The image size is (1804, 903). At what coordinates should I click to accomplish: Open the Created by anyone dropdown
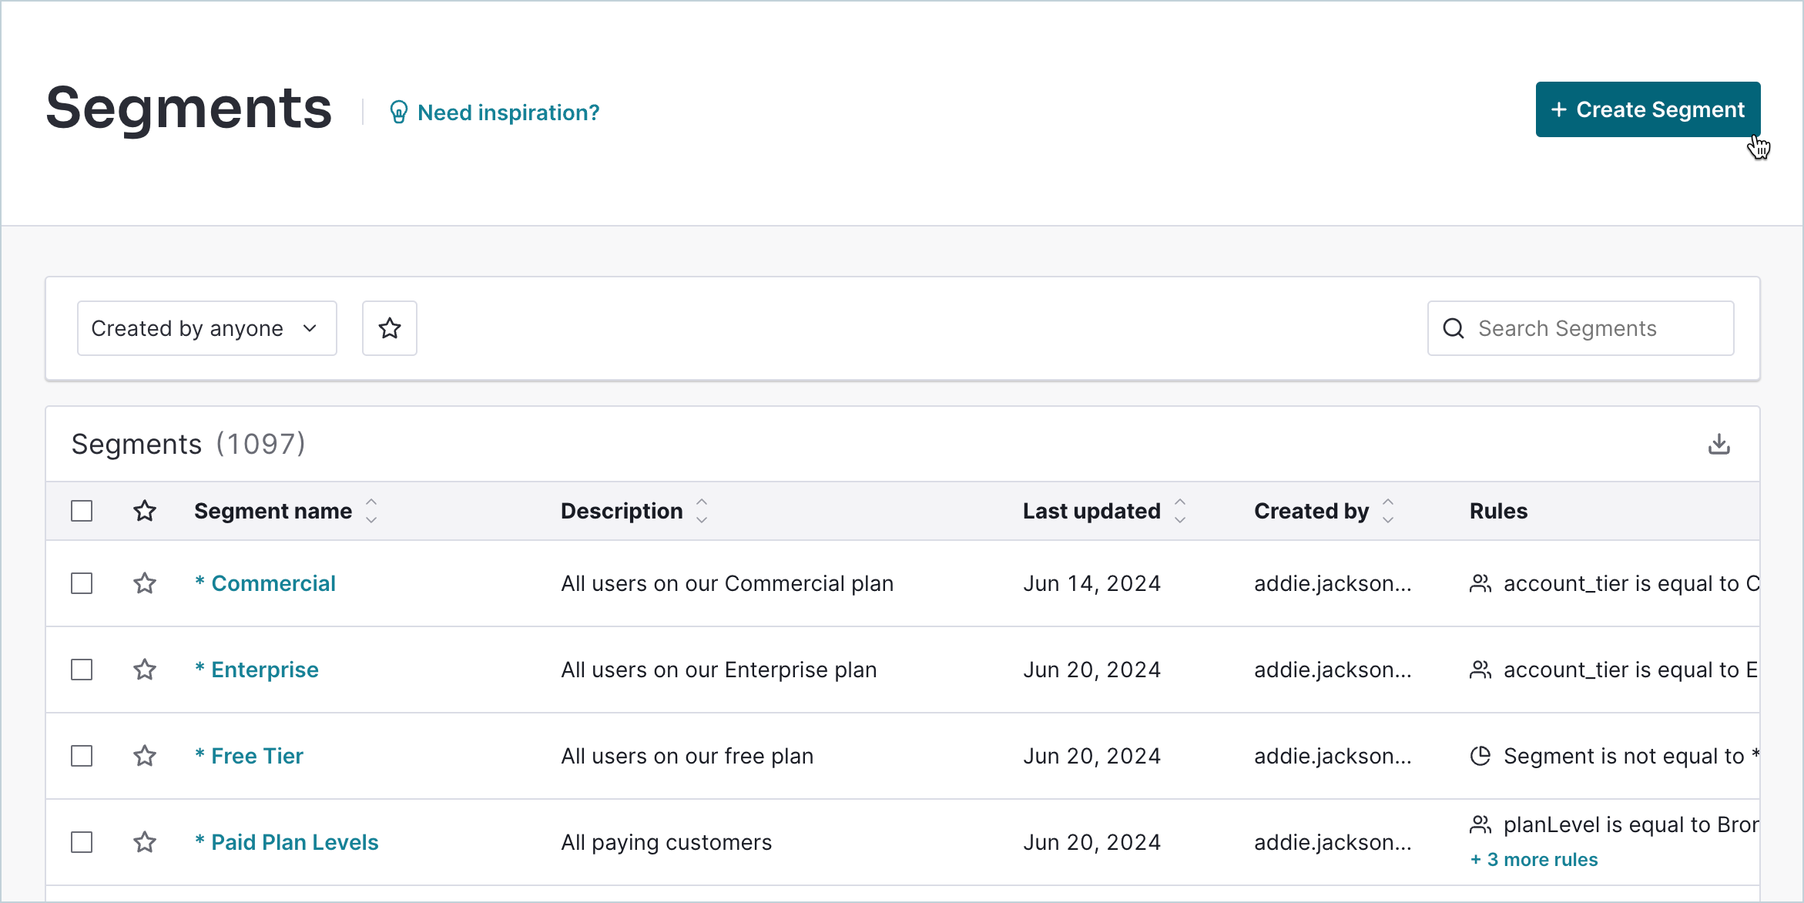[206, 328]
